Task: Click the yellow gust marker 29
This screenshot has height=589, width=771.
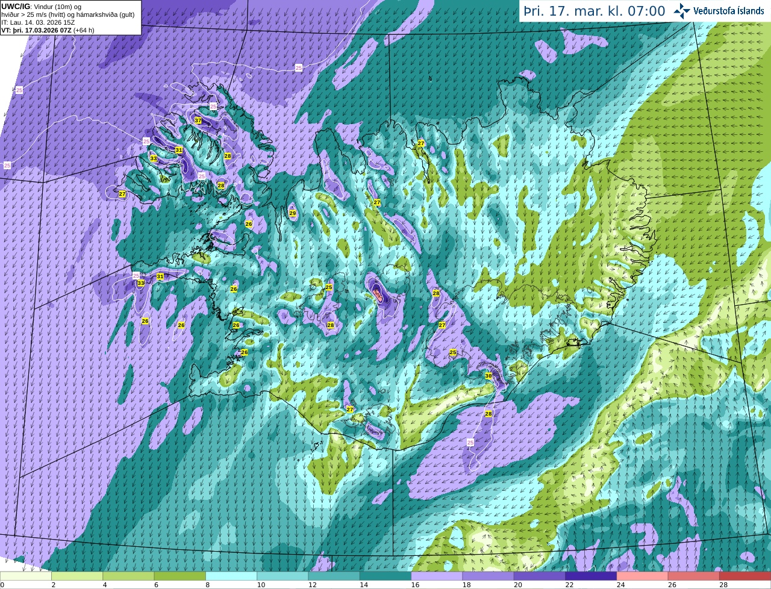Action: click(x=293, y=213)
